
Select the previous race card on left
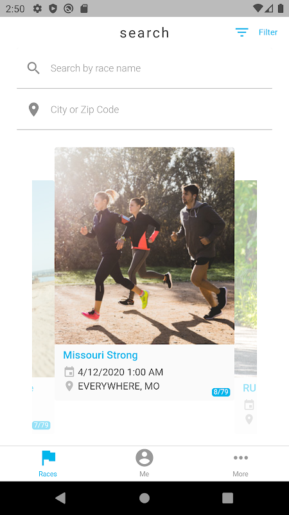click(43, 306)
